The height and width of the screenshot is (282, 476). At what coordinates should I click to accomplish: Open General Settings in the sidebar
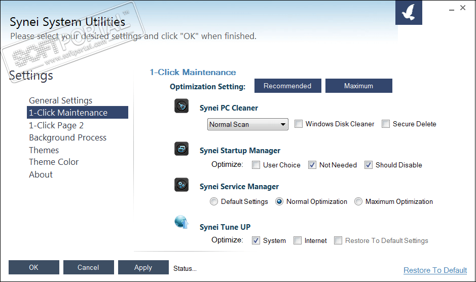pyautogui.click(x=61, y=100)
